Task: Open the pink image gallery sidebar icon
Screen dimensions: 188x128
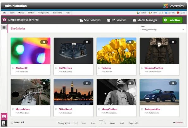Action: click(4, 117)
